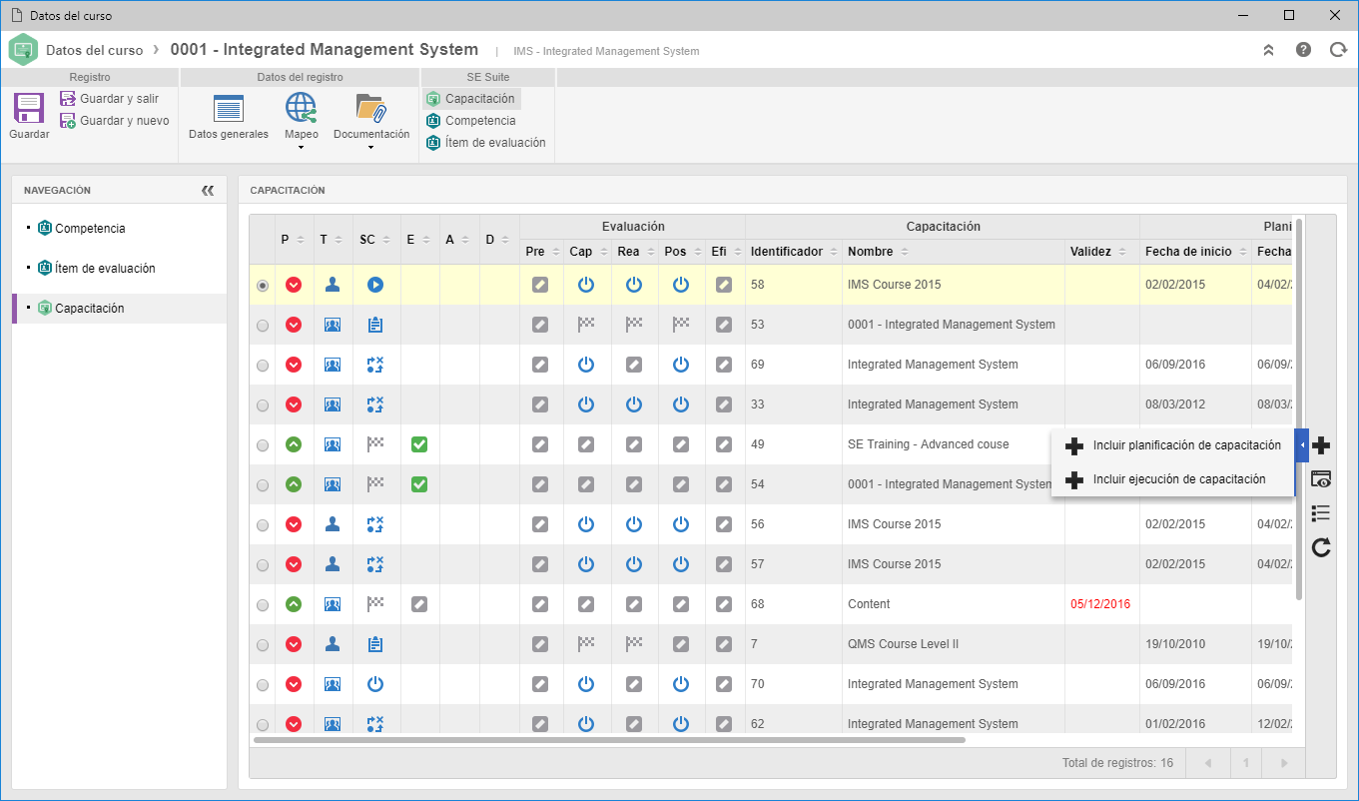This screenshot has width=1359, height=801.
Task: Open Datos generales in the ribbon
Action: click(x=229, y=116)
